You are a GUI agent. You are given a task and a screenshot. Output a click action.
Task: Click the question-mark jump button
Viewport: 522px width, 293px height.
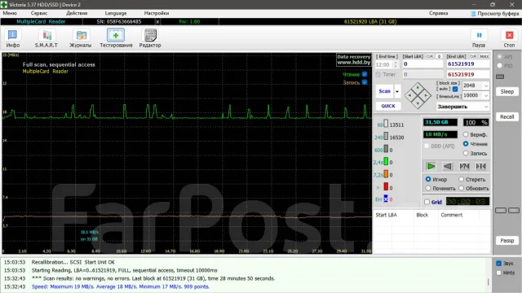click(464, 166)
